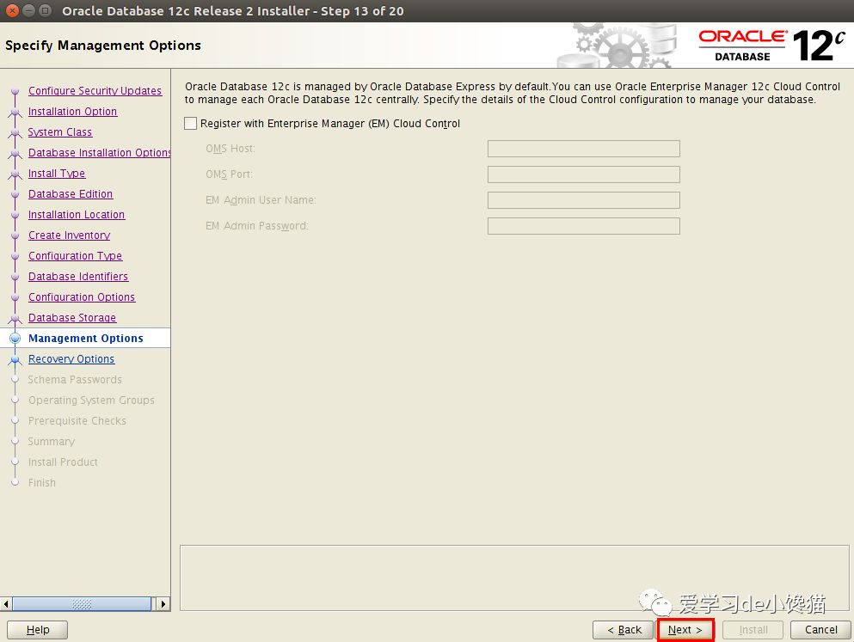
Task: Click the Database Storage step bullet icon
Action: point(15,318)
